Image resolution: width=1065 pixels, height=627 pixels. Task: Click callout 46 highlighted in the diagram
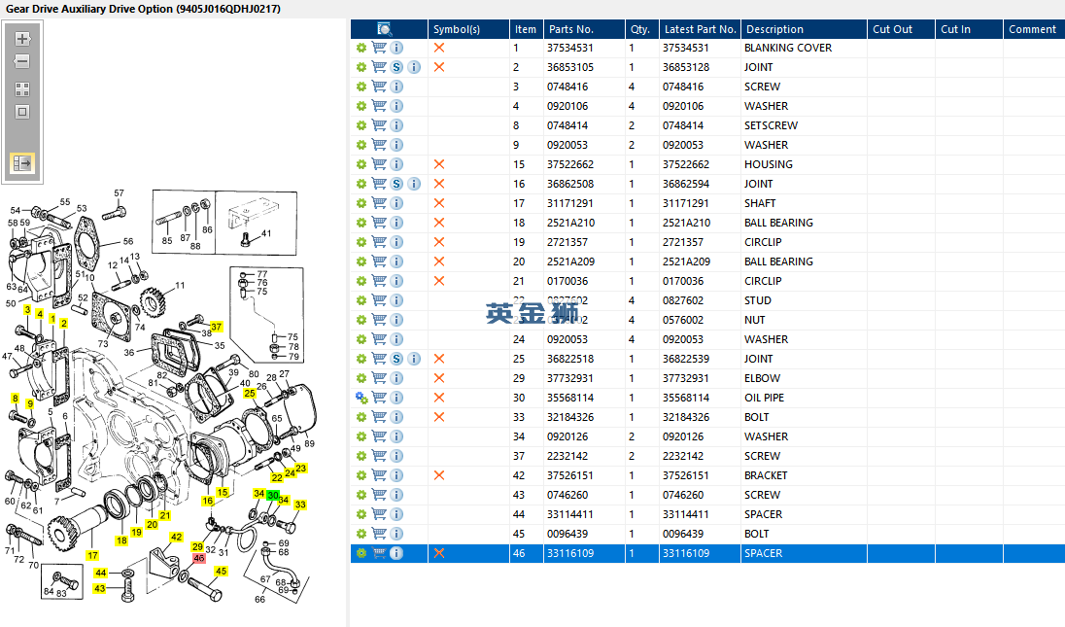coord(198,558)
